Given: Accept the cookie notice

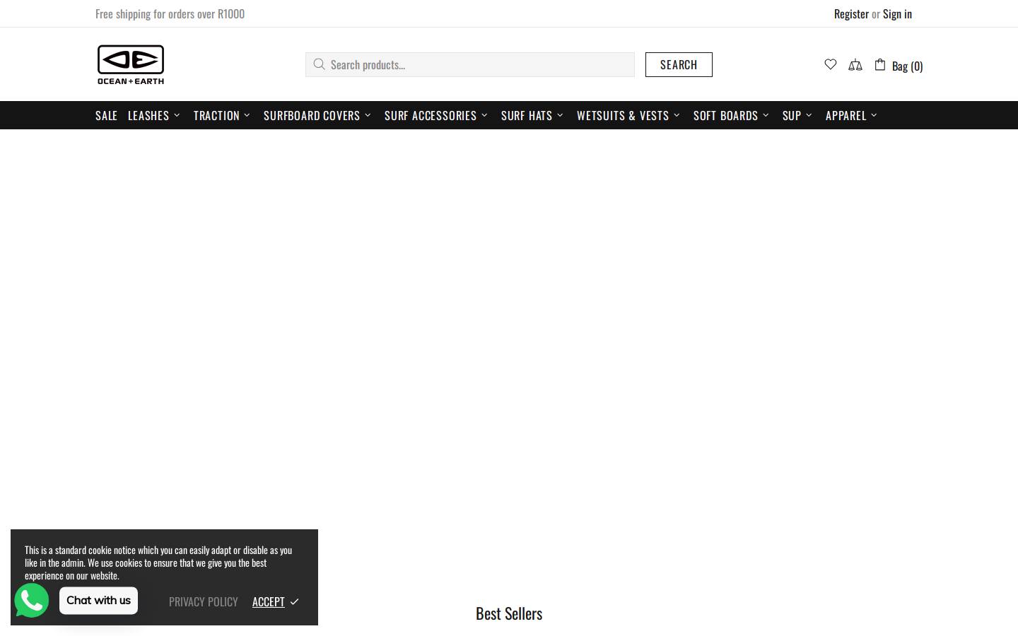Looking at the screenshot, I should pos(269,601).
